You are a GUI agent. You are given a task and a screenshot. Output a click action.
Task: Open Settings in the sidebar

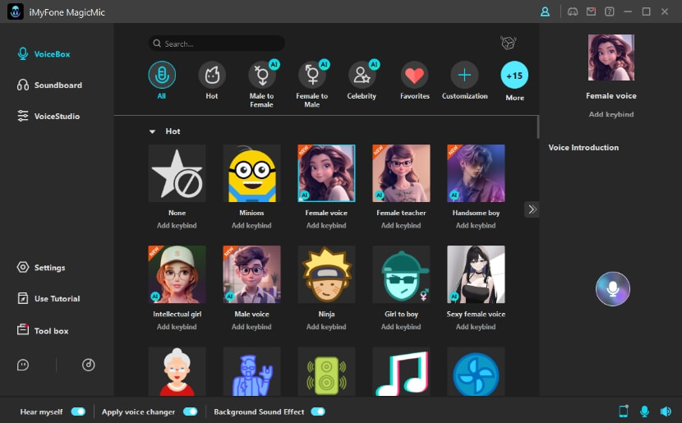(41, 268)
